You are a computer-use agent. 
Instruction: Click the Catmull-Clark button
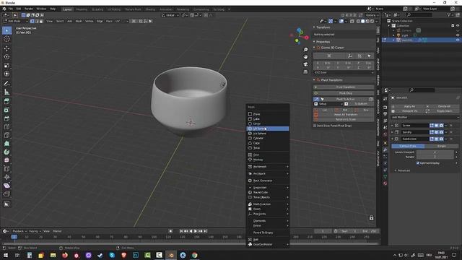408,146
